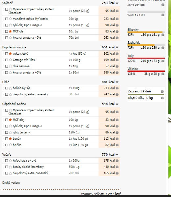Open the rybíz červený food item

click(21, 132)
